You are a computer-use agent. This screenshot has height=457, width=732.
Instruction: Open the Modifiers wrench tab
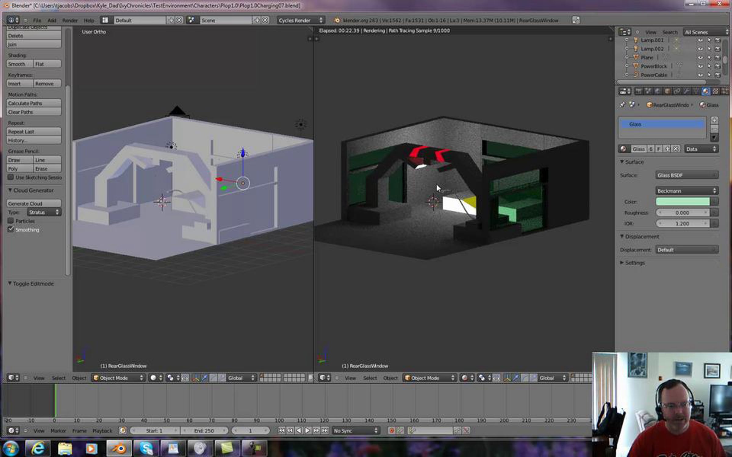(686, 91)
